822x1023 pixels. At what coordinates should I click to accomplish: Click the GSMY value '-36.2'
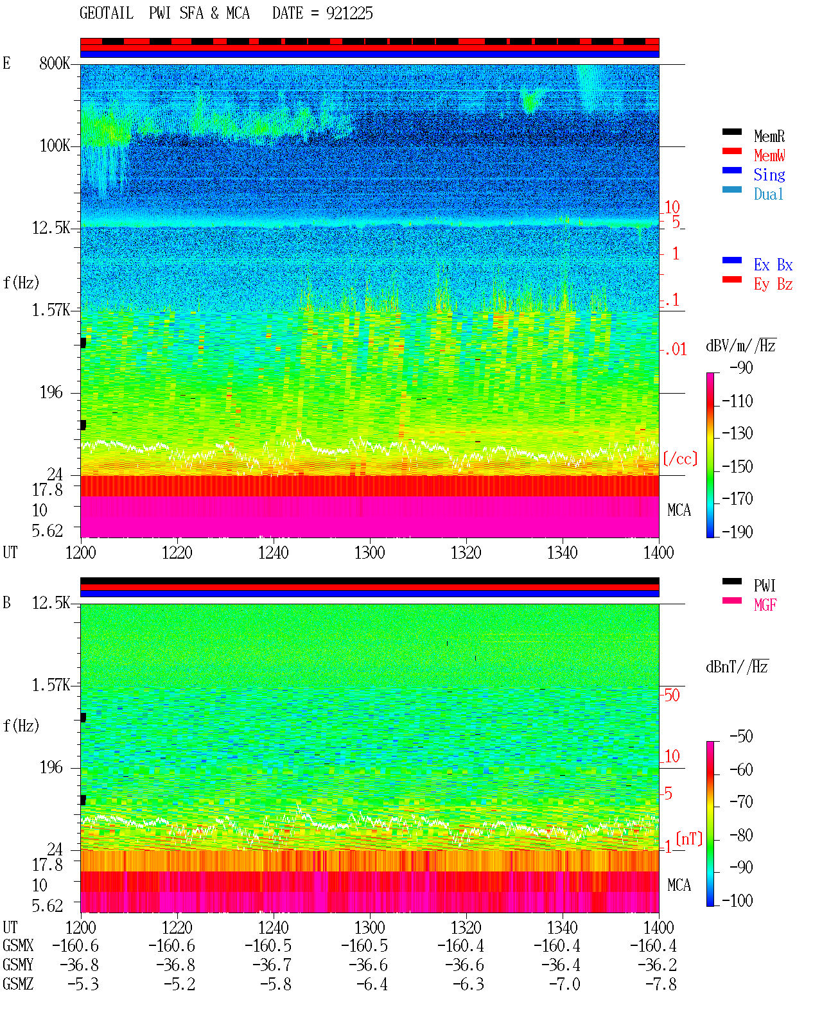657,965
